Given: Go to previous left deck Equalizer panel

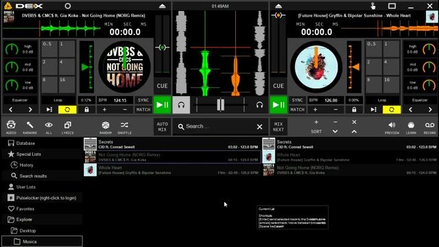Looking at the screenshot, I should click(x=11, y=110).
